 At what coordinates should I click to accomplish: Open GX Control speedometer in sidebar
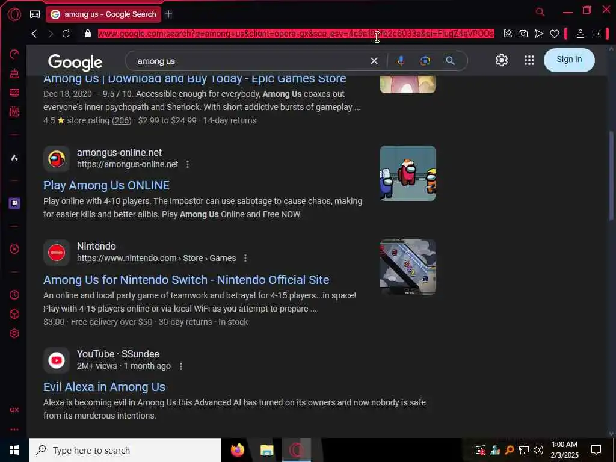point(14,54)
